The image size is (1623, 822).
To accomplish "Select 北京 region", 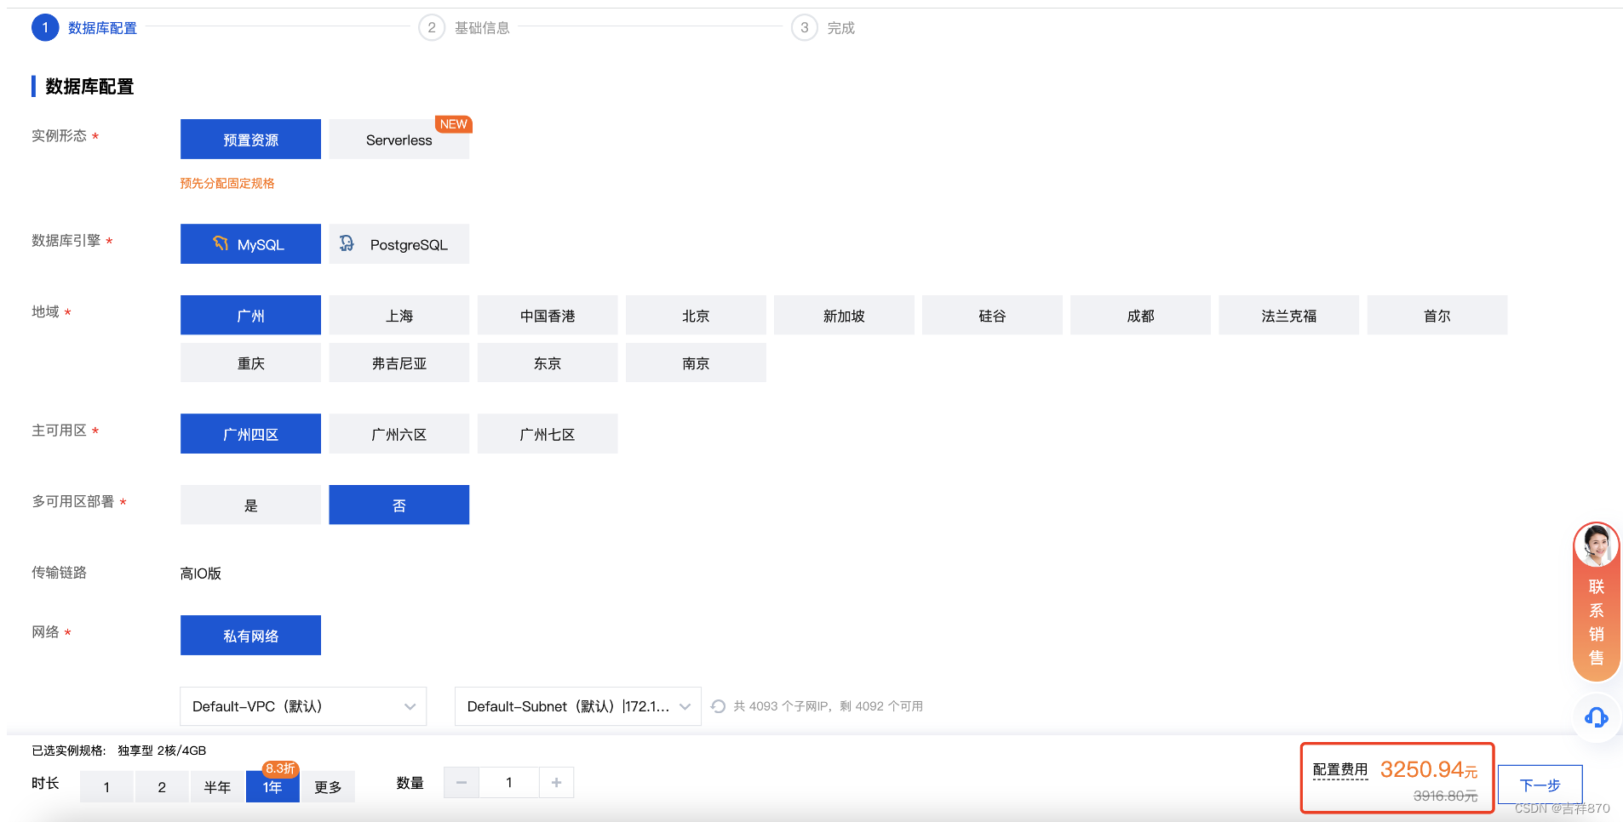I will click(696, 316).
